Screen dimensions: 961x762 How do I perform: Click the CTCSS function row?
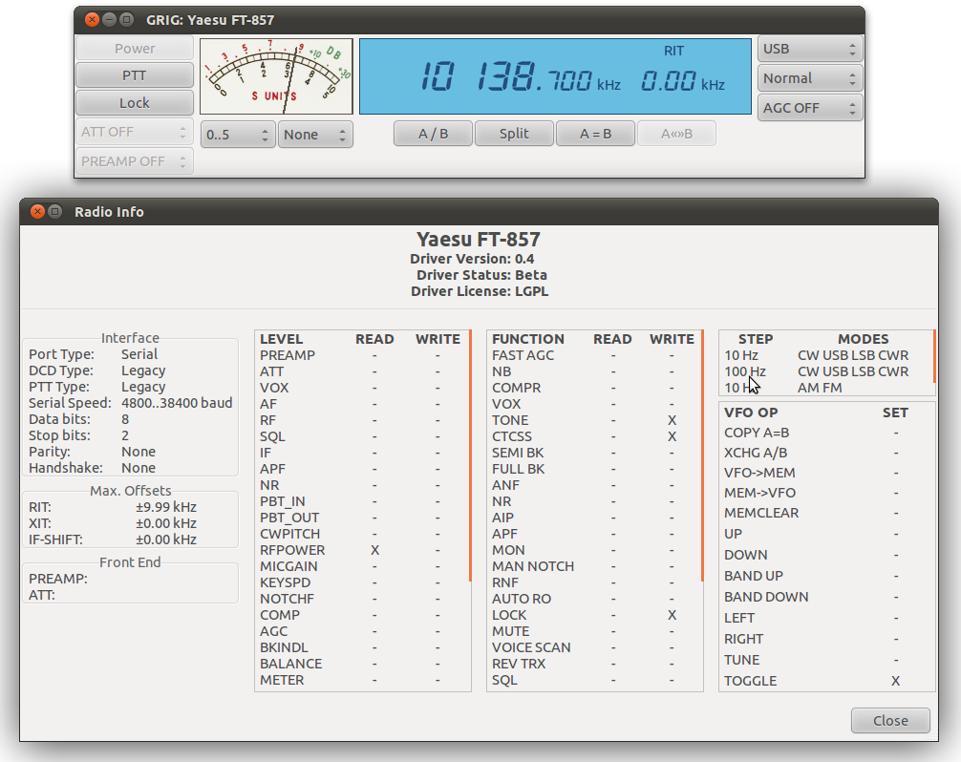(594, 436)
